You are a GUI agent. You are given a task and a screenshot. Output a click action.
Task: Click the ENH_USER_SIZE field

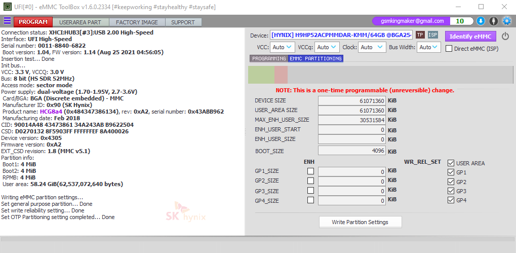[352, 139]
